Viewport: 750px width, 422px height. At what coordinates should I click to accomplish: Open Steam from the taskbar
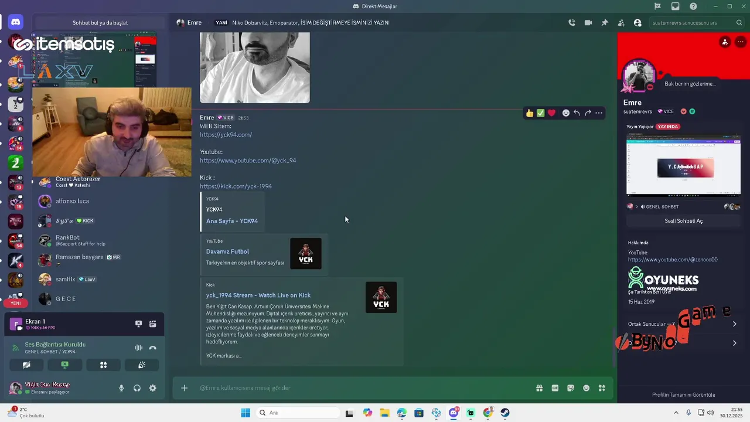[x=504, y=413]
